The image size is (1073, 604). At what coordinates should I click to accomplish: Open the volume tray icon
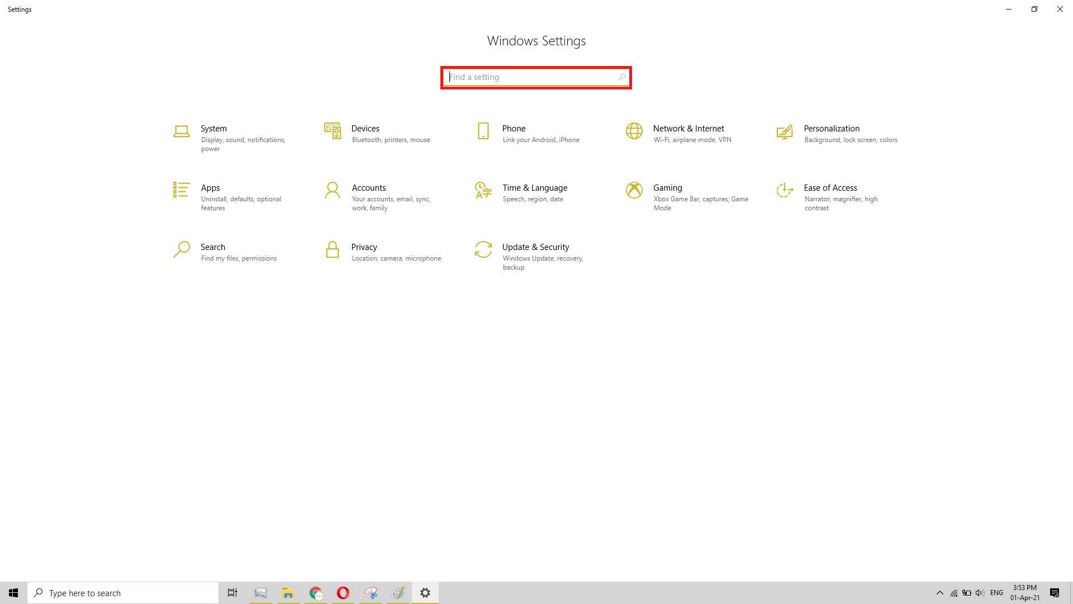coord(980,593)
